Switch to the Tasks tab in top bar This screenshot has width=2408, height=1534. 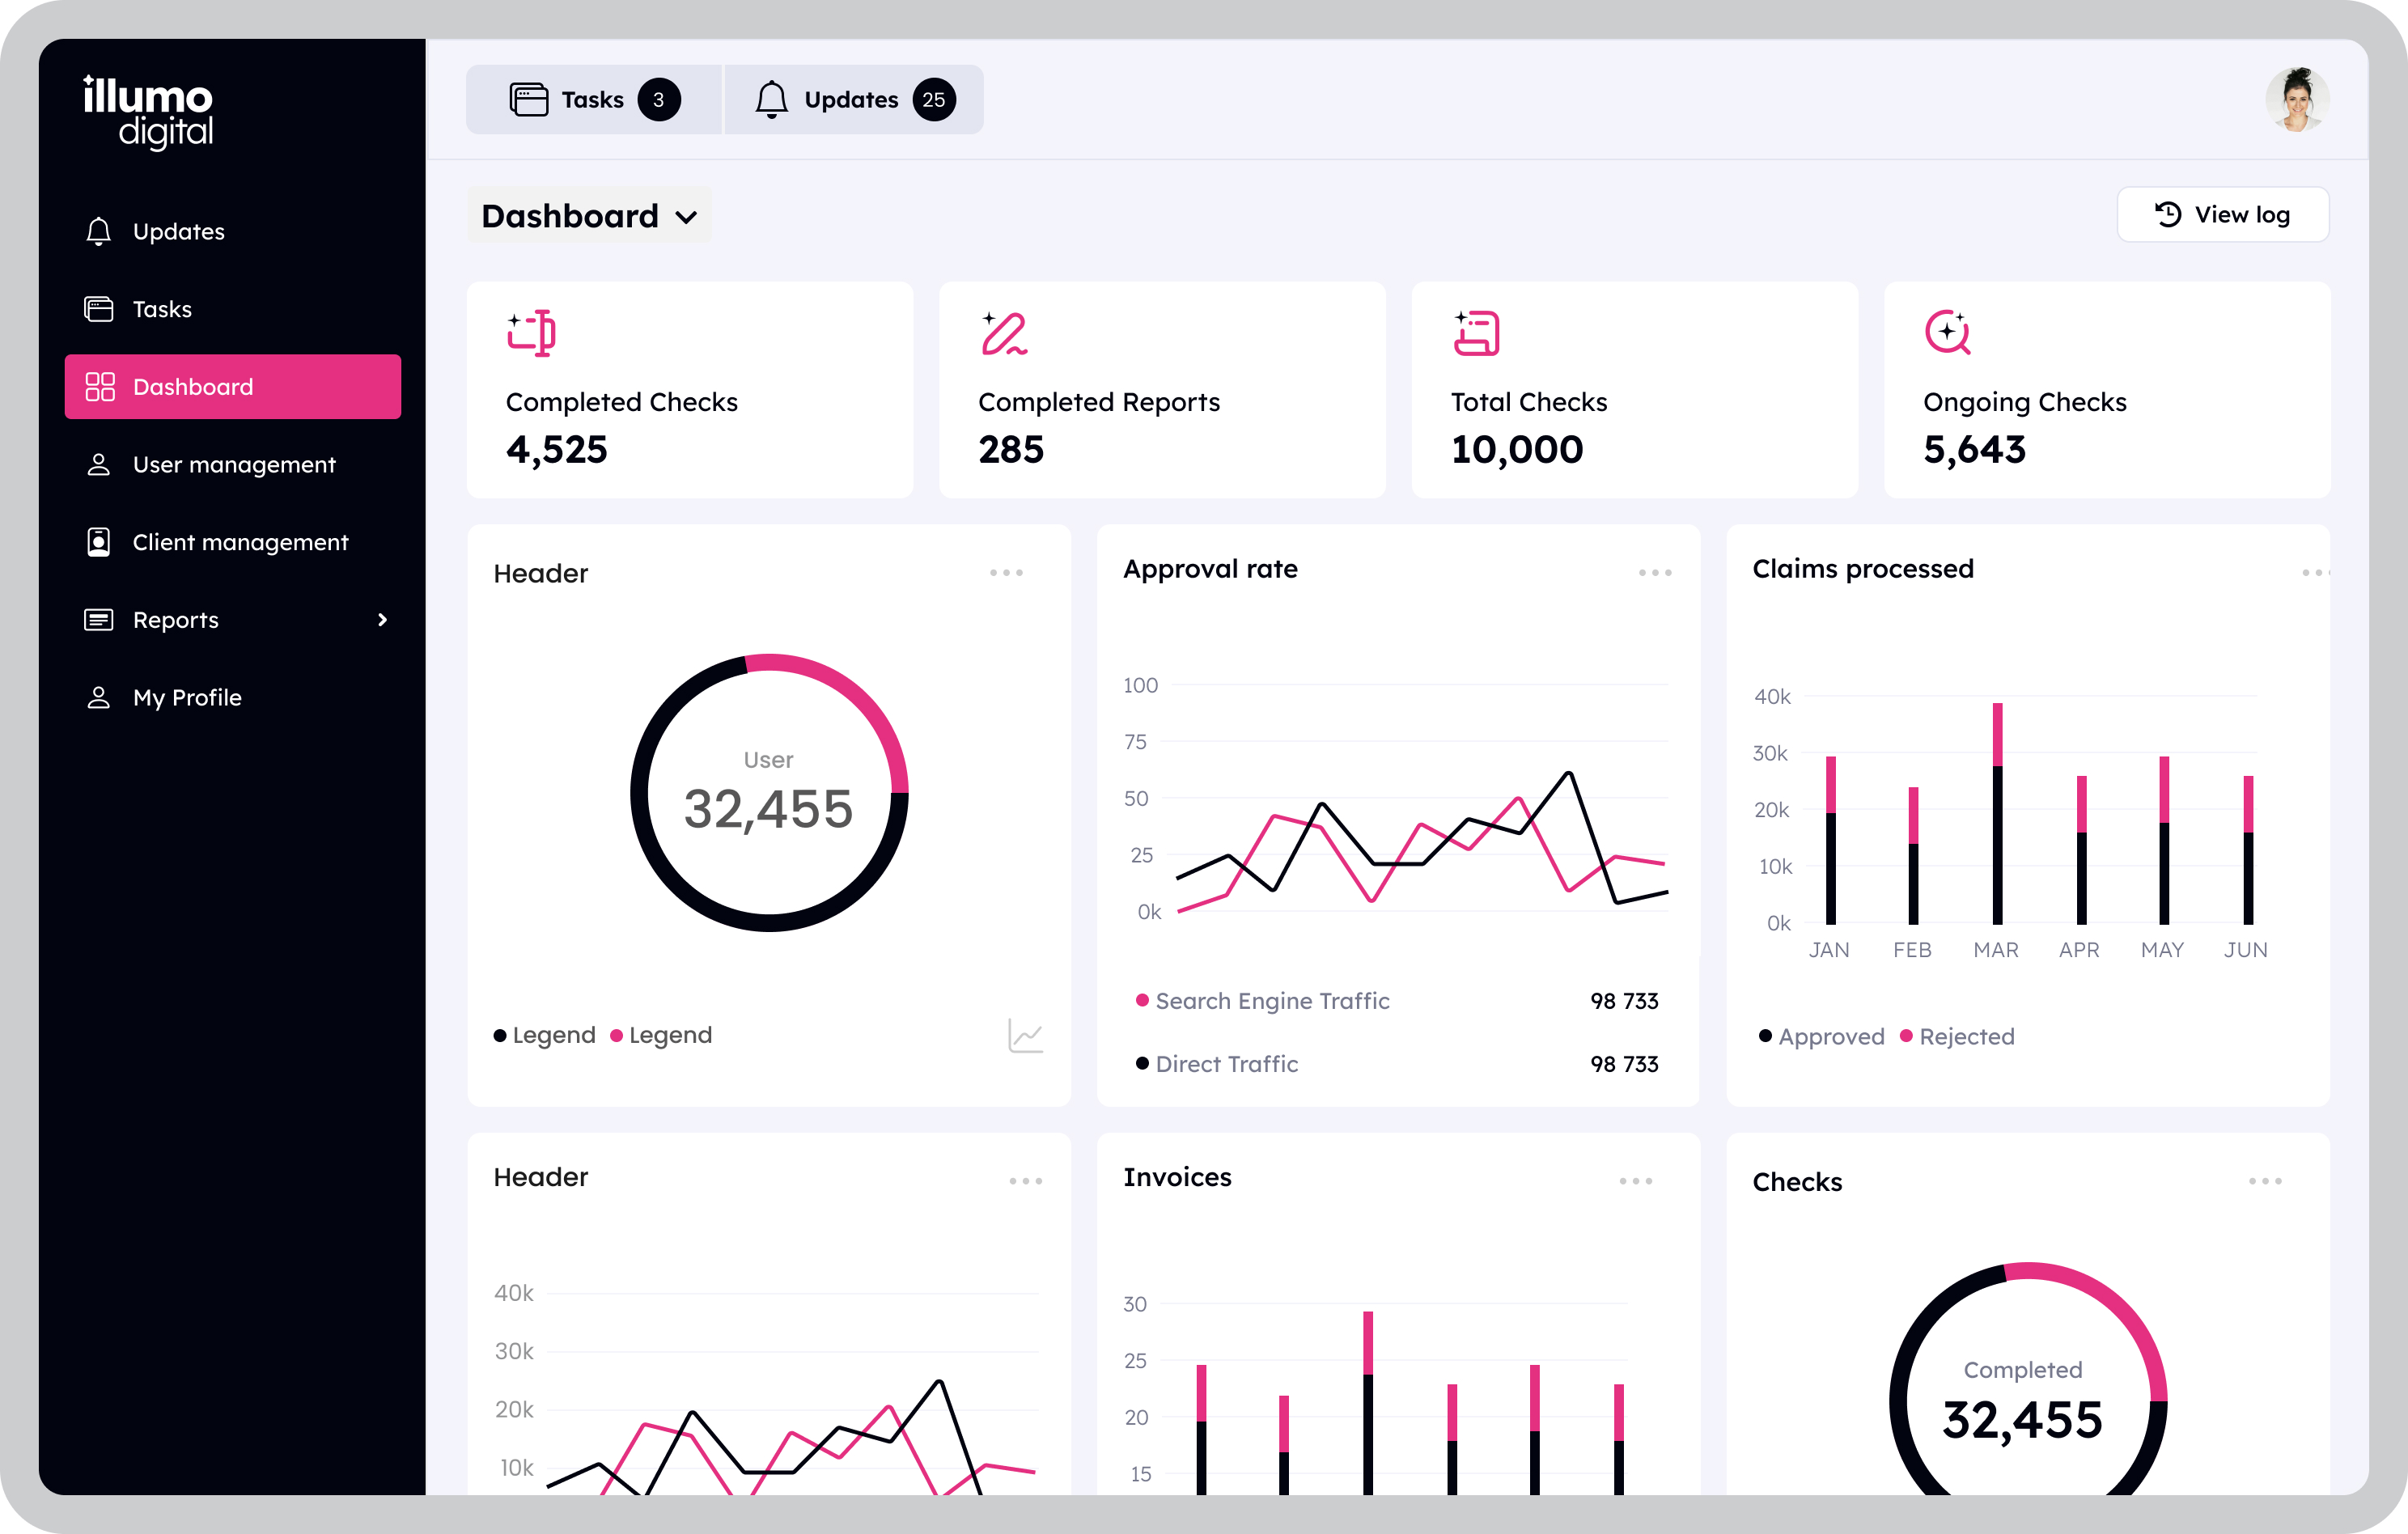(x=594, y=100)
